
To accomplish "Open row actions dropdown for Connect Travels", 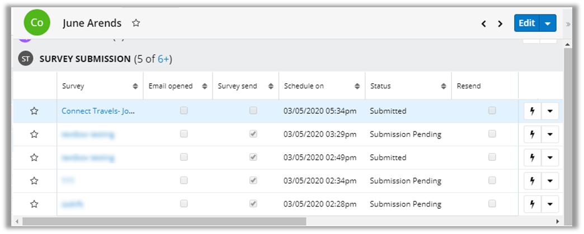I will [x=549, y=111].
